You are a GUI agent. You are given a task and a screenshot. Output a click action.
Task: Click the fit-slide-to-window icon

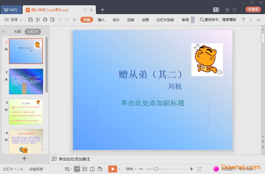coord(199,169)
